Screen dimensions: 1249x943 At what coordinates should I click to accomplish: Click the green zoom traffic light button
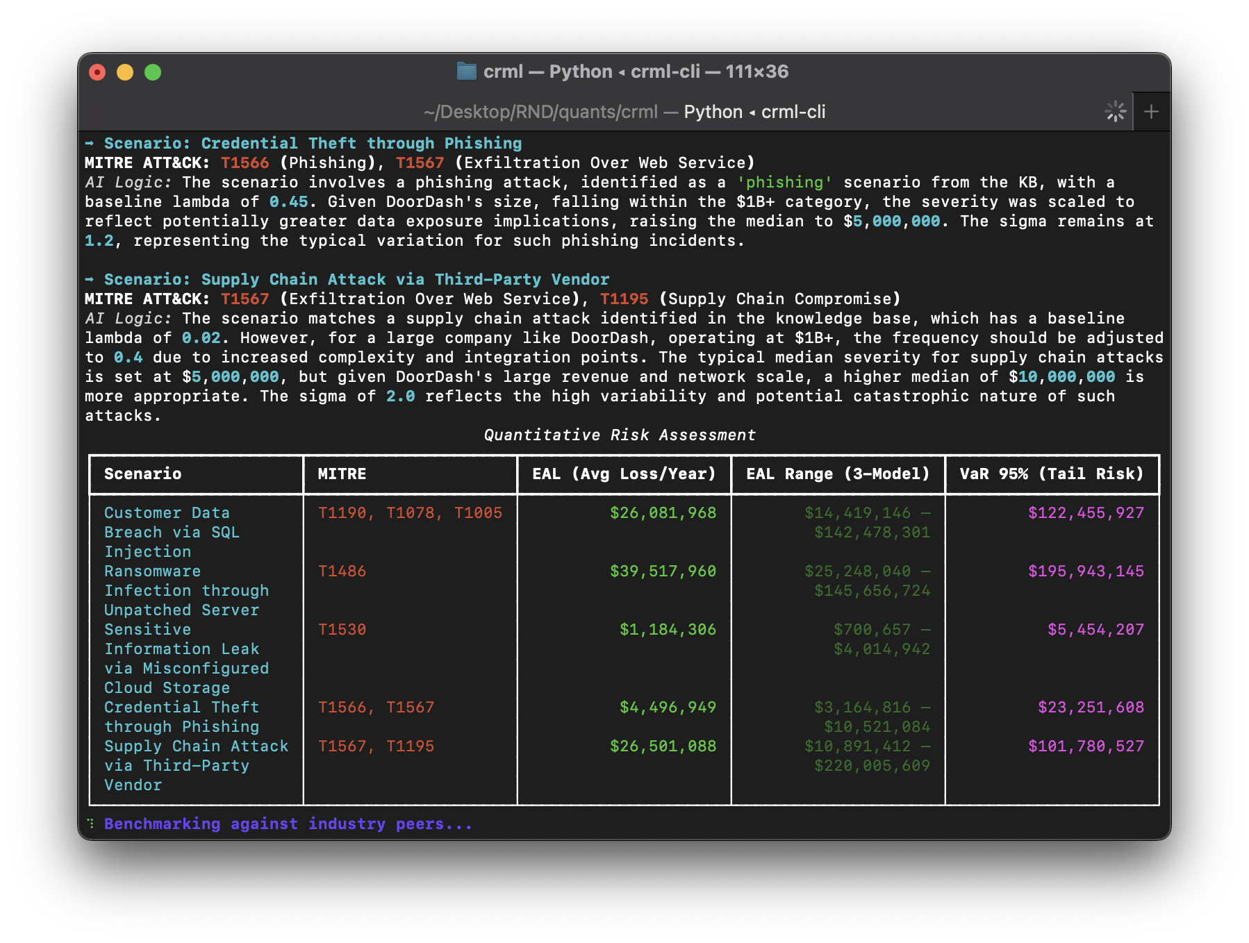tap(153, 72)
